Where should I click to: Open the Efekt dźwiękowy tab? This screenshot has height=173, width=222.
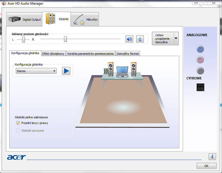tap(53, 54)
